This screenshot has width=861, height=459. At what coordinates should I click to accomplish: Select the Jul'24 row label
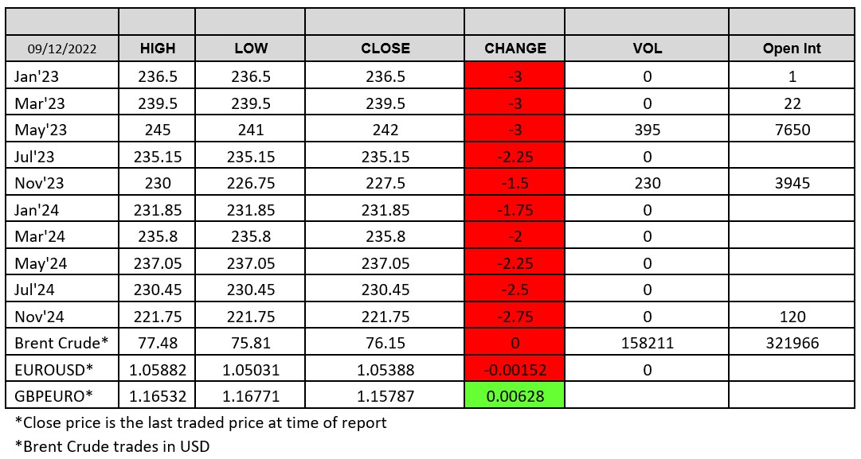pos(34,290)
